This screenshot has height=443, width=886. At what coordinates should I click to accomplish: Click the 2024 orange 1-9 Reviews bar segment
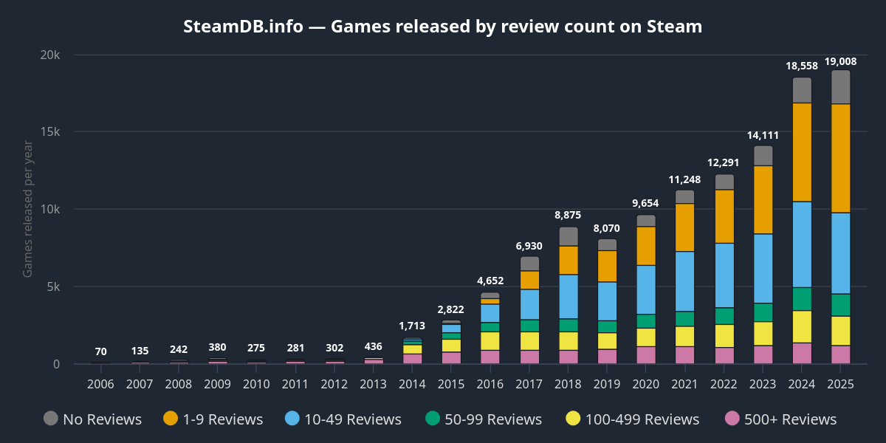tap(802, 152)
